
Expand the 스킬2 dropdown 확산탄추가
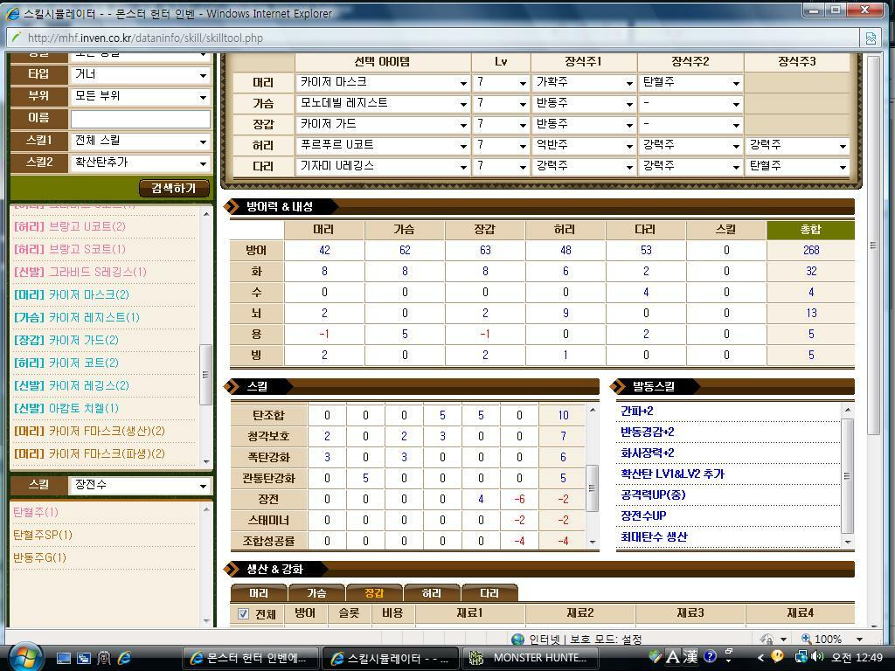(x=140, y=163)
